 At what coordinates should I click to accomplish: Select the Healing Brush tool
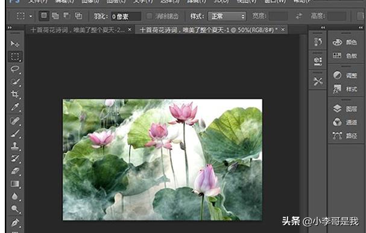pyautogui.click(x=14, y=121)
